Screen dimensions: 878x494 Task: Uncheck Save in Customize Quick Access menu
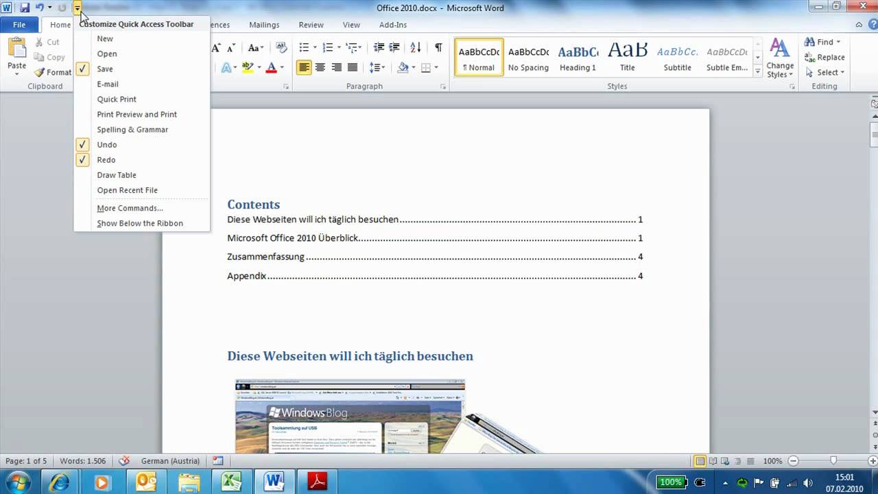[82, 69]
